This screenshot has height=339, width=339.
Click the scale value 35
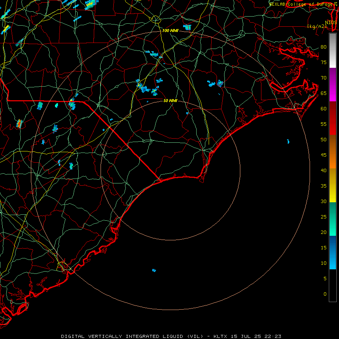click(x=324, y=186)
